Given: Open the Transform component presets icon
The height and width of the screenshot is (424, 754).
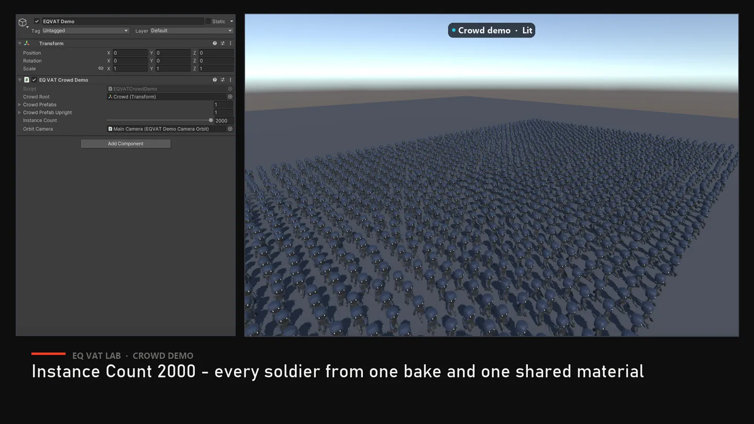Looking at the screenshot, I should (223, 43).
